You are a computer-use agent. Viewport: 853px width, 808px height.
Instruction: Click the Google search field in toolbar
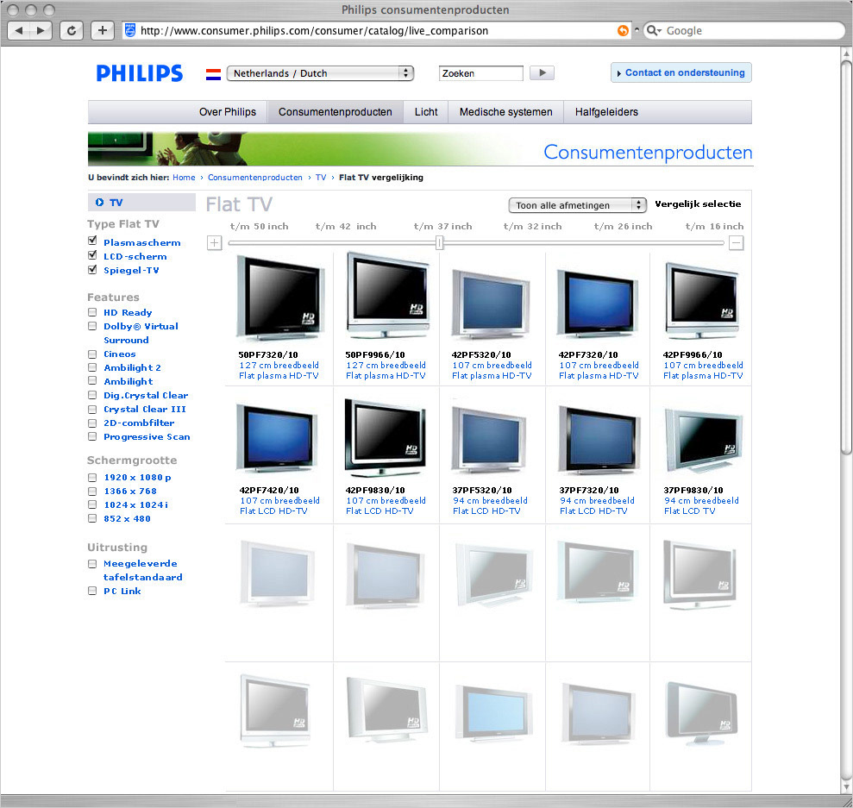coord(743,30)
